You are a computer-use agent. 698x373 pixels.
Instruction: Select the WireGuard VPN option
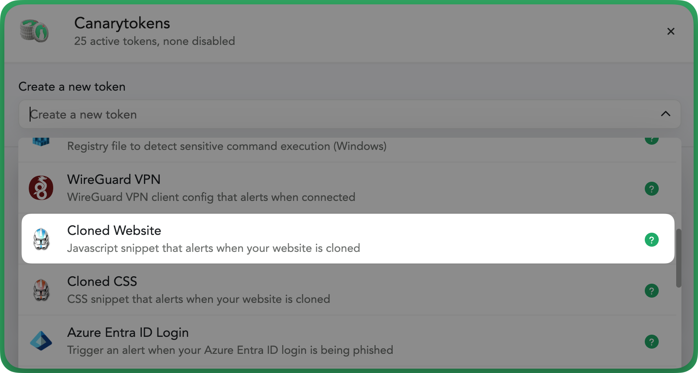pyautogui.click(x=348, y=188)
